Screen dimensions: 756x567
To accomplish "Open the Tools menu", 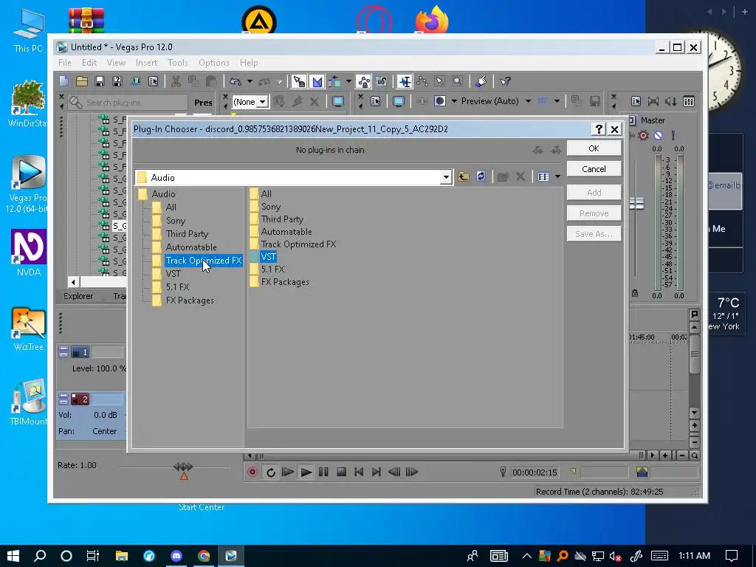I will click(x=177, y=63).
